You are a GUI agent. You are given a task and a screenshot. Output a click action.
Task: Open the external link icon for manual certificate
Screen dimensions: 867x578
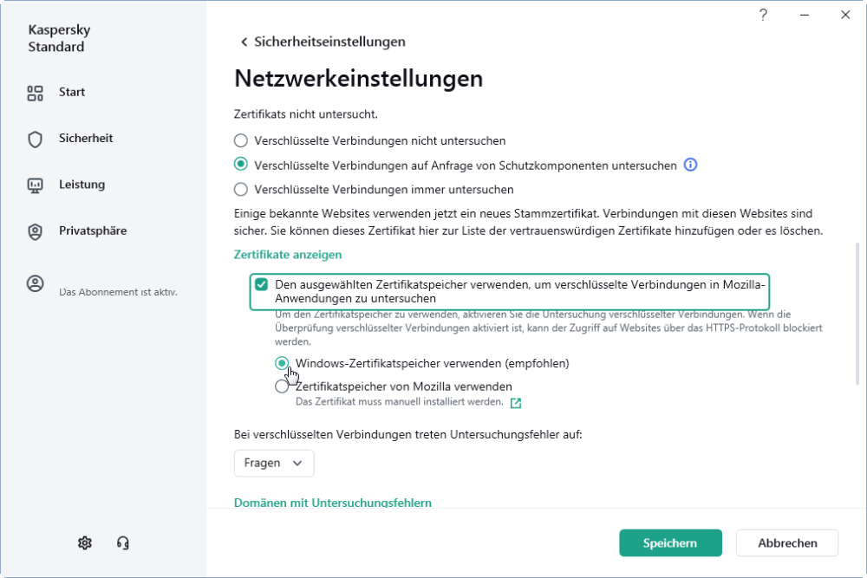coord(516,403)
